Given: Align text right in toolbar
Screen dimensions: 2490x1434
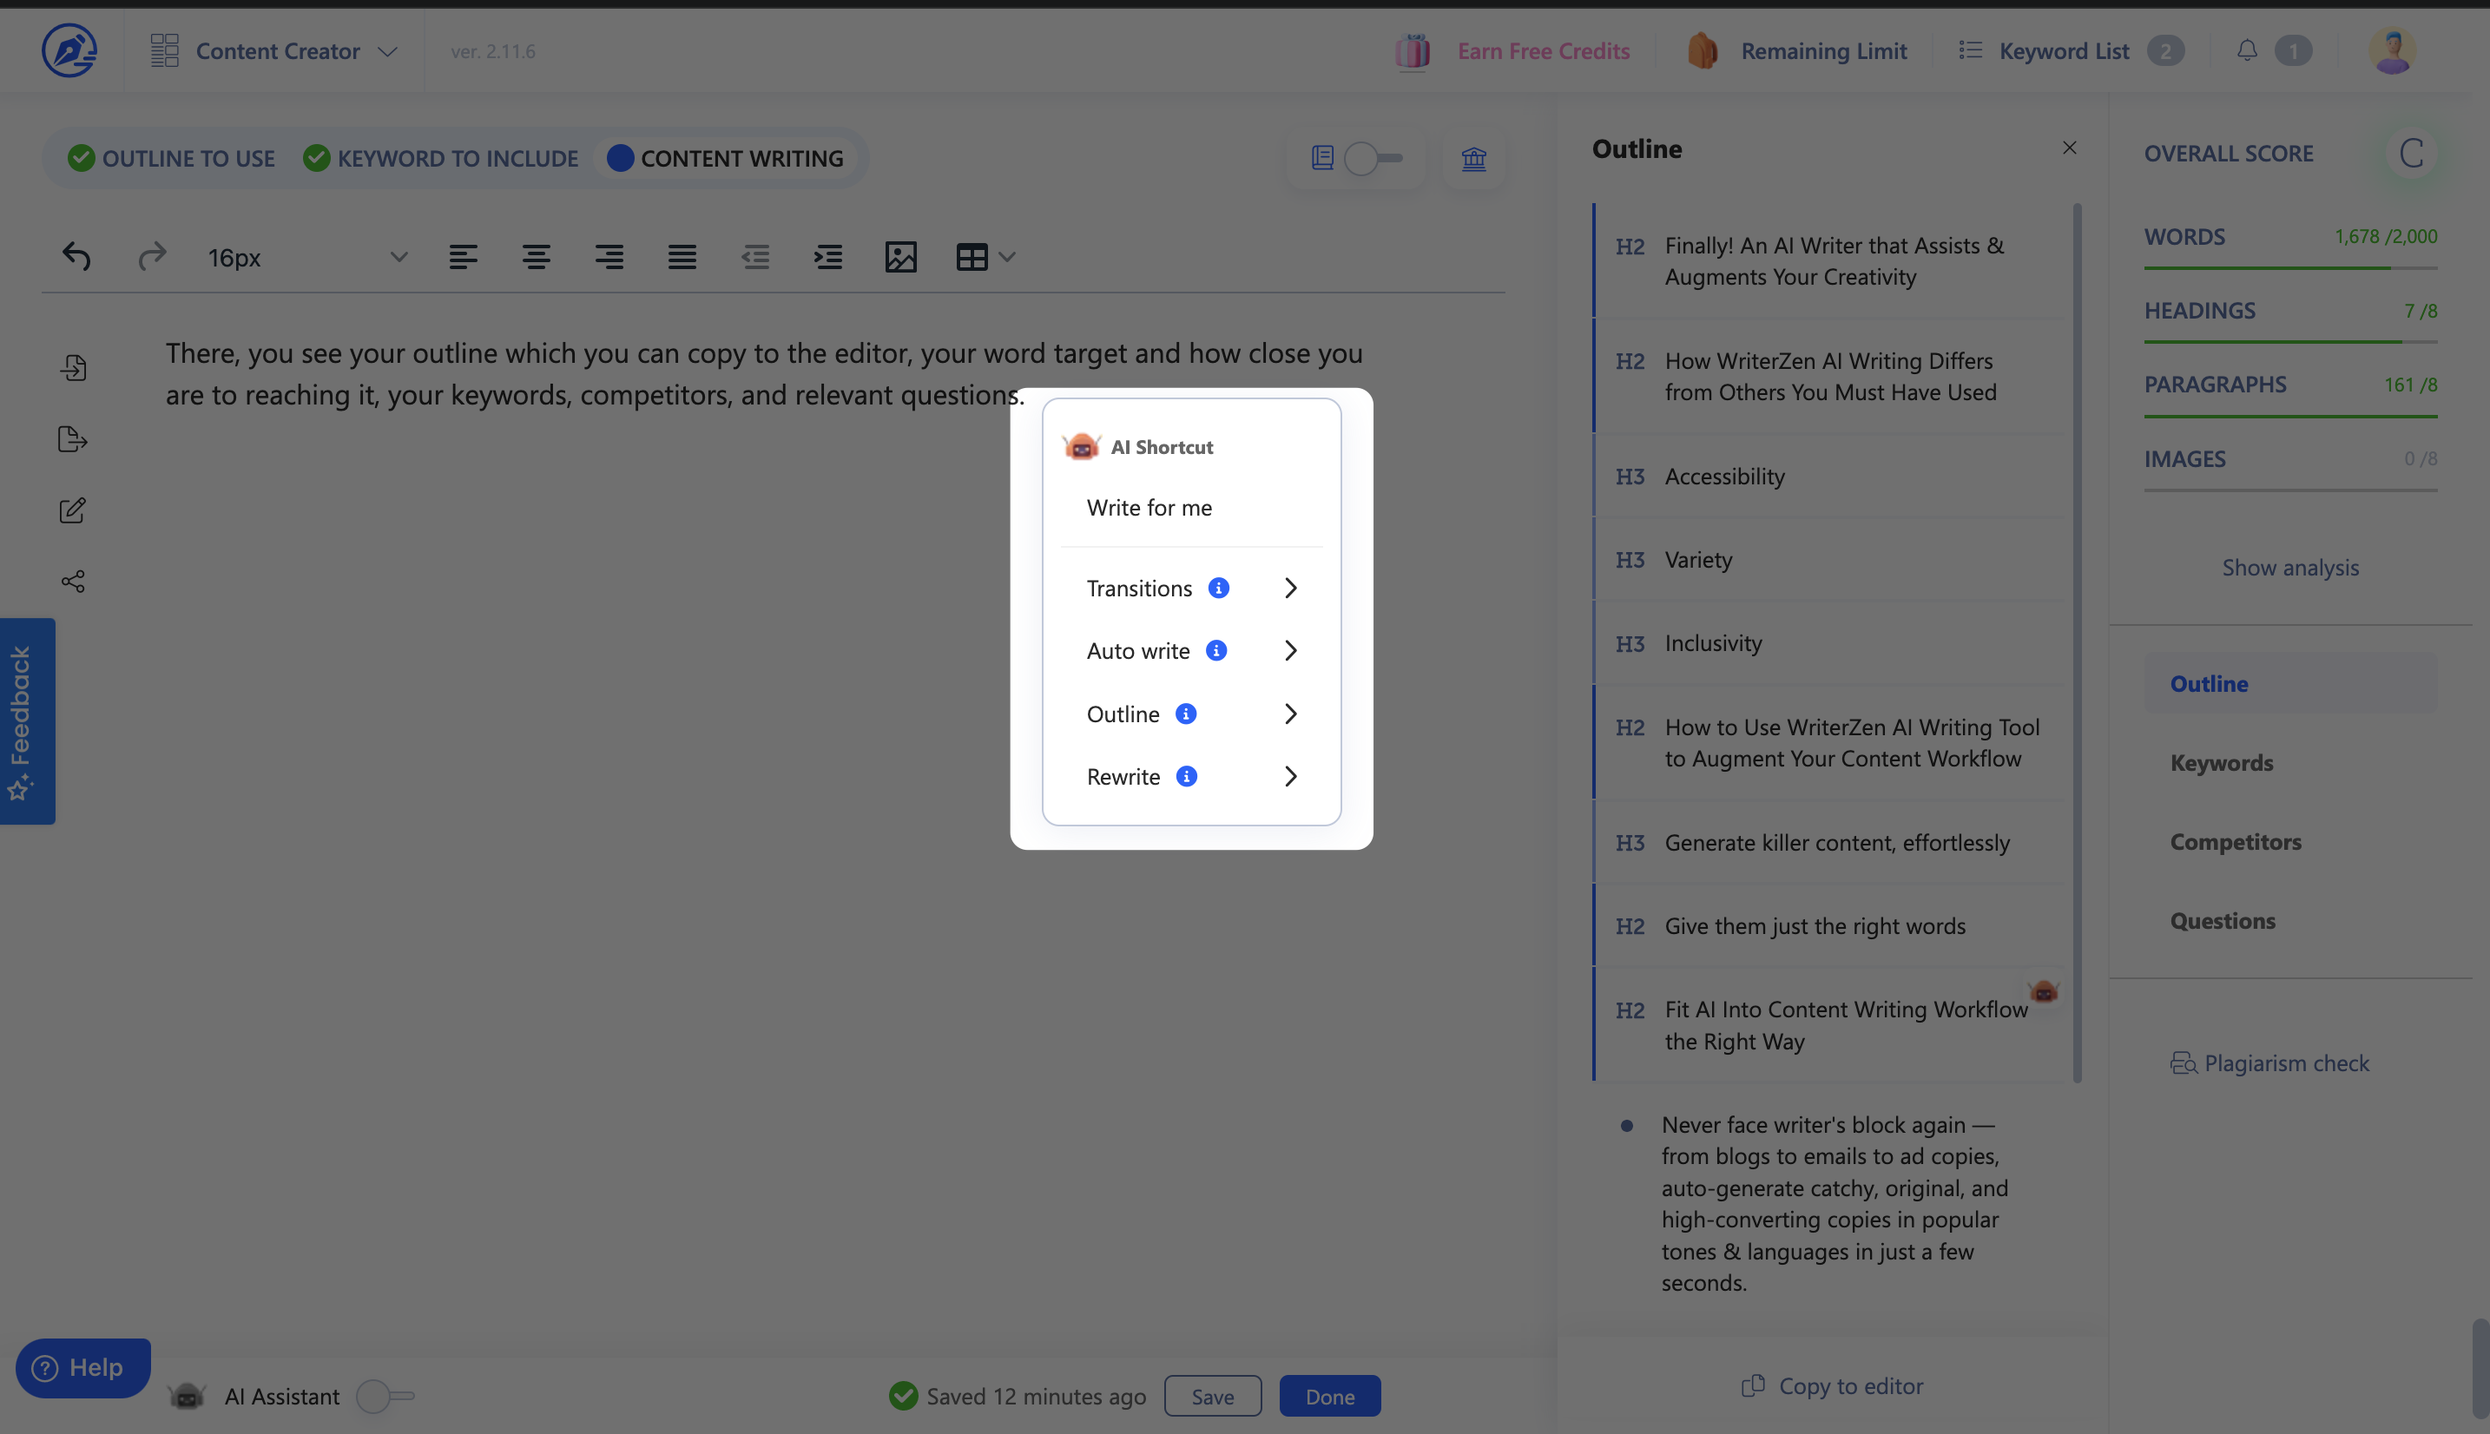Looking at the screenshot, I should 609,257.
